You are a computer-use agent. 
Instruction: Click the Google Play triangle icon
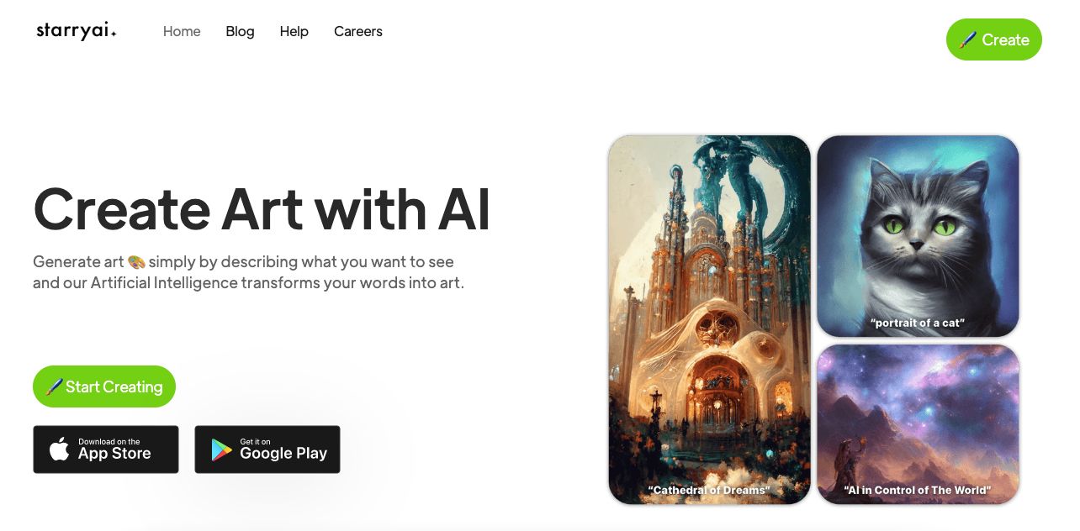click(x=221, y=450)
